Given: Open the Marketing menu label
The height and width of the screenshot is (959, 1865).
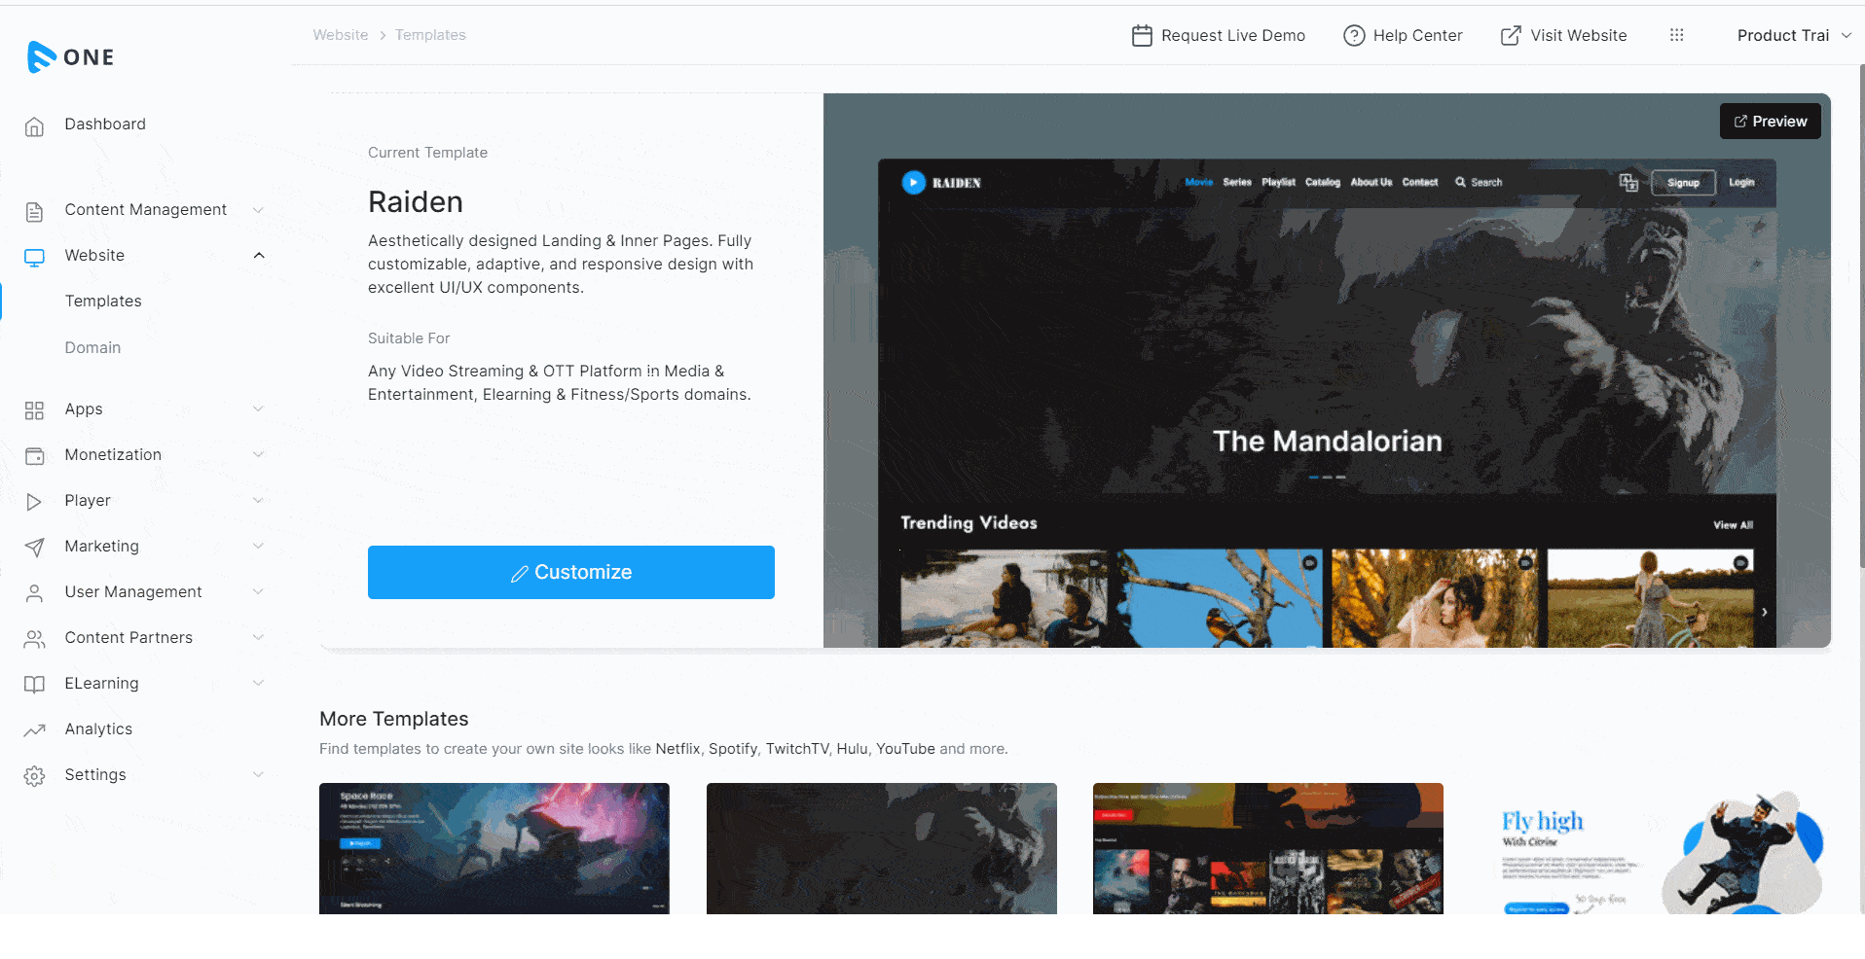Looking at the screenshot, I should pos(101,547).
